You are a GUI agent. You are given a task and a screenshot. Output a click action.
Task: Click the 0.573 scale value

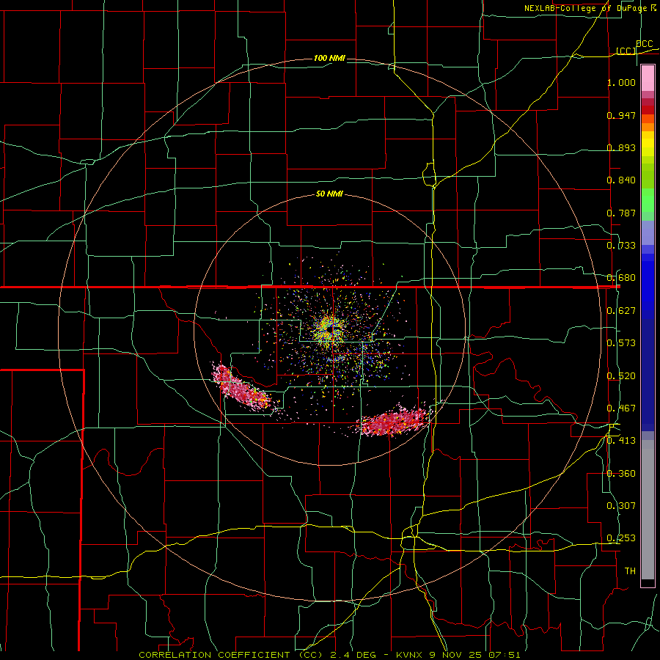pyautogui.click(x=621, y=343)
